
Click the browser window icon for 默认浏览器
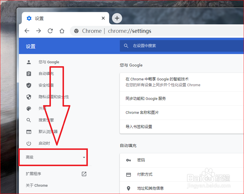[29, 132]
